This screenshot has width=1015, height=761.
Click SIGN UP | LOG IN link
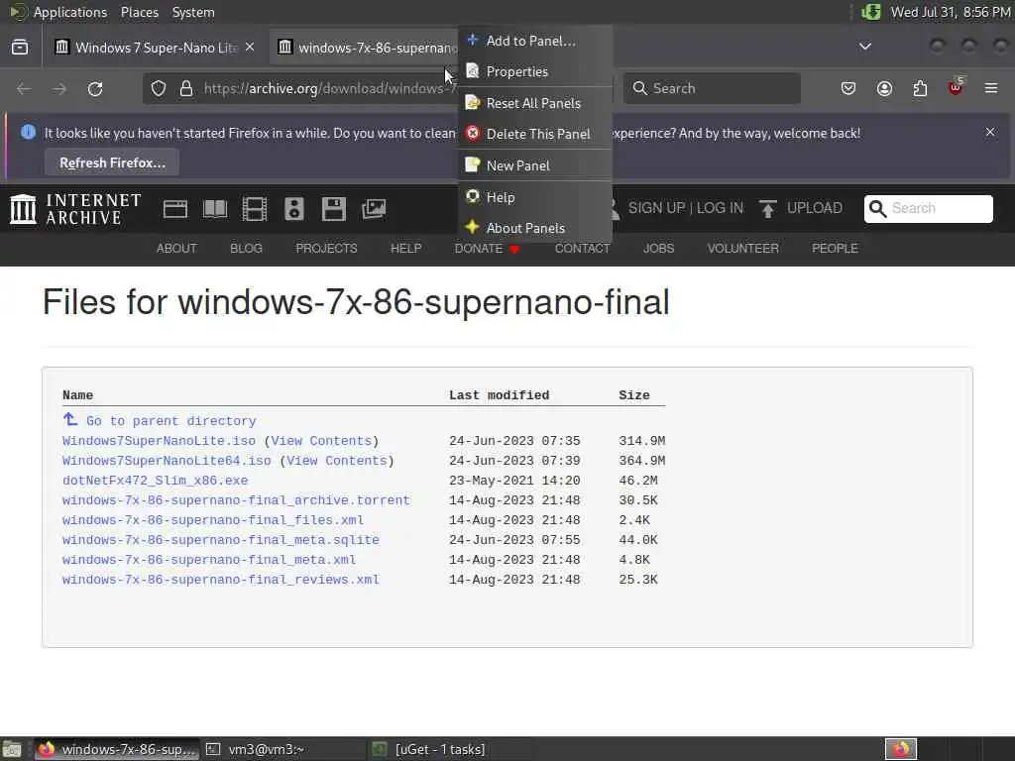(x=686, y=208)
